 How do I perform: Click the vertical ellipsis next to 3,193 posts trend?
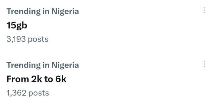[204, 10]
